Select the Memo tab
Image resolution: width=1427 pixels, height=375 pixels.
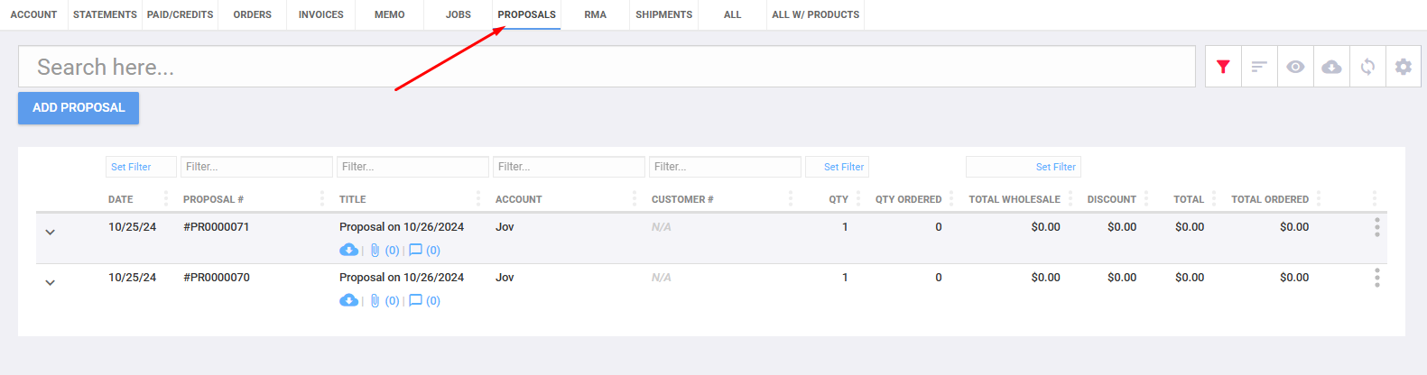point(390,14)
